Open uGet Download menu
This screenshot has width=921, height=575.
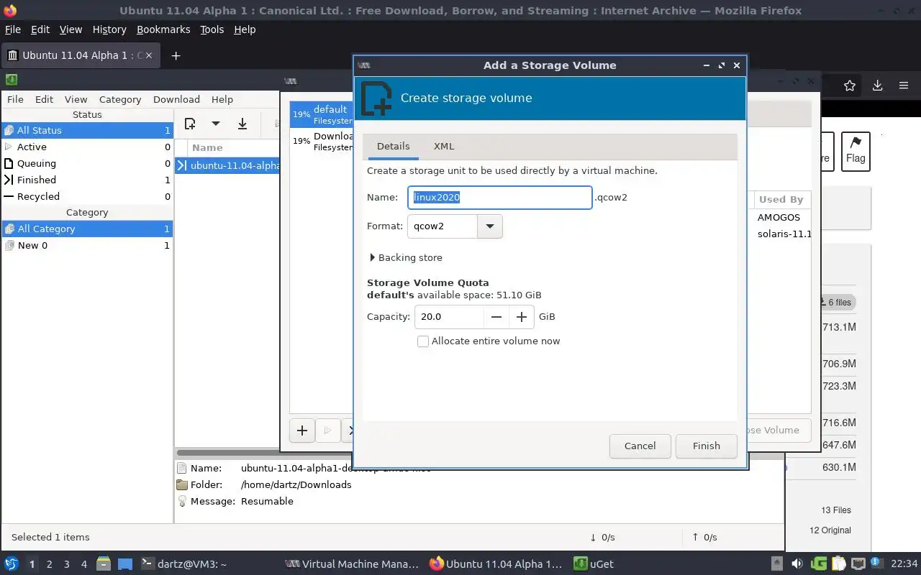(176, 99)
